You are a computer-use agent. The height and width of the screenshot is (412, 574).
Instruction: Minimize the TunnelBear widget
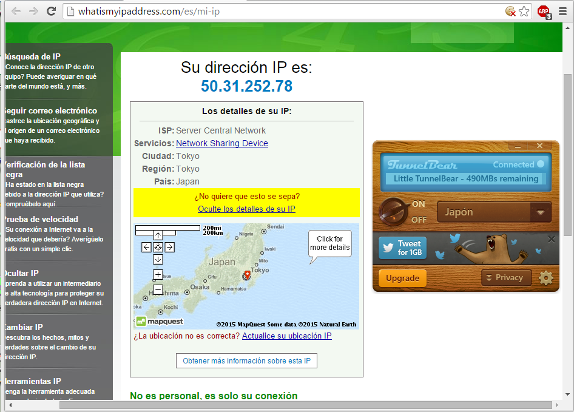tap(518, 146)
